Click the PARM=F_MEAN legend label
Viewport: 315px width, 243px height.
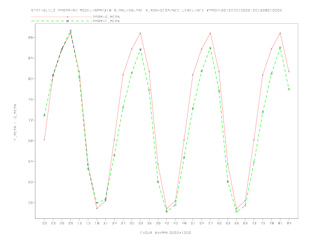pos(106,21)
